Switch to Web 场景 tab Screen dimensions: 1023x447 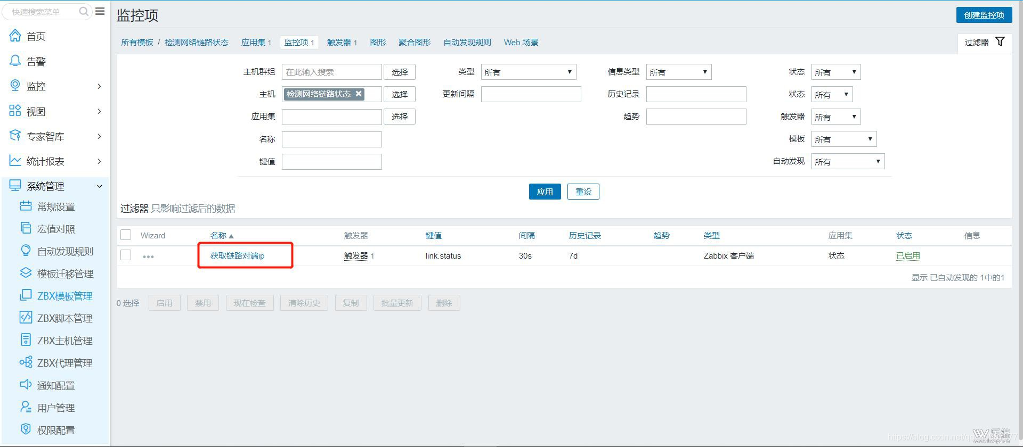coord(521,42)
